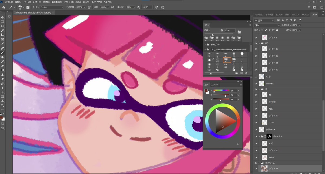Click lock transparent pixels icon

tap(262, 30)
